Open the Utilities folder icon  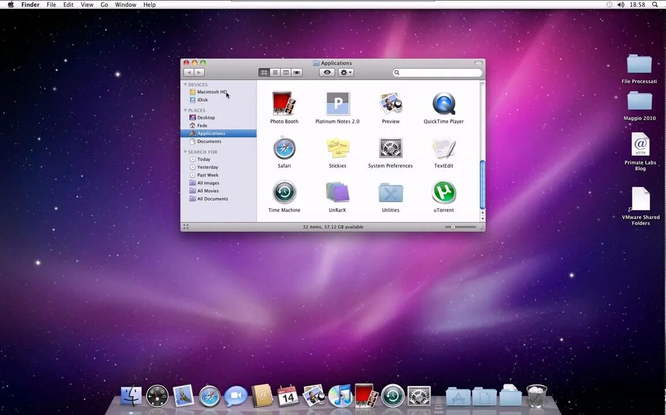[x=391, y=193]
